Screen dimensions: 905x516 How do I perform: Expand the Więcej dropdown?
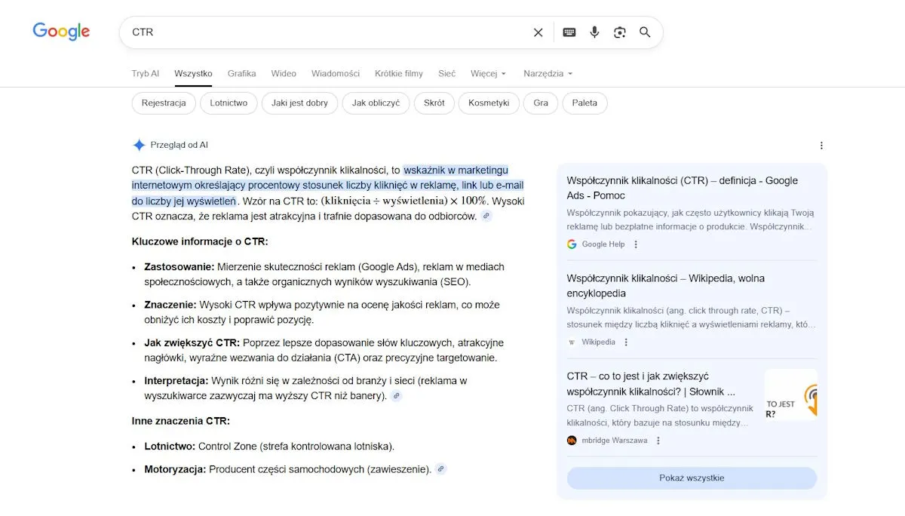pos(488,74)
